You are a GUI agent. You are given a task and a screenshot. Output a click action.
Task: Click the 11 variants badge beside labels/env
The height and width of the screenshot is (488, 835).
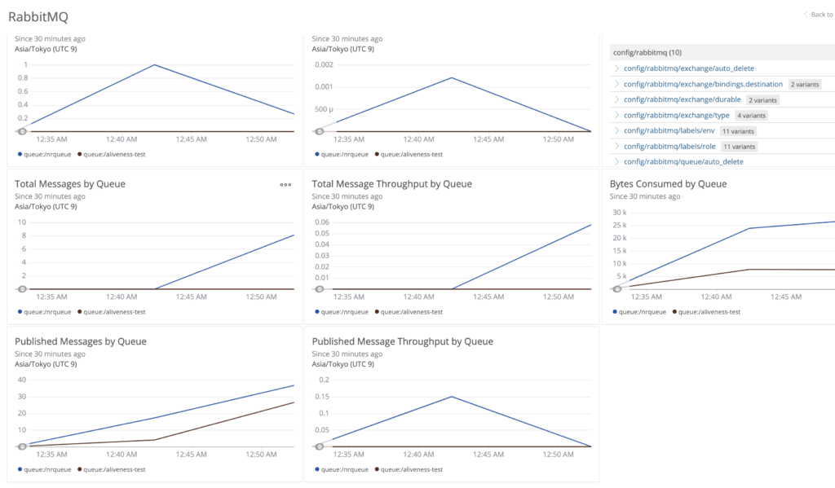click(738, 131)
